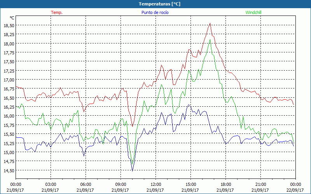Image resolution: width=311 pixels, height=194 pixels.
Task: Click the 15,75 y-axis value
Action: point(9,125)
